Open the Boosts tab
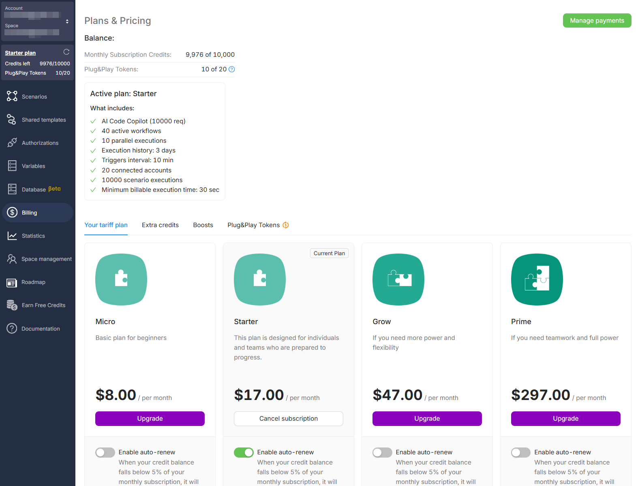 [203, 225]
